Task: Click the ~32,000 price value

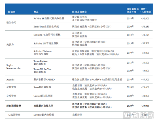Action: coord(145,96)
